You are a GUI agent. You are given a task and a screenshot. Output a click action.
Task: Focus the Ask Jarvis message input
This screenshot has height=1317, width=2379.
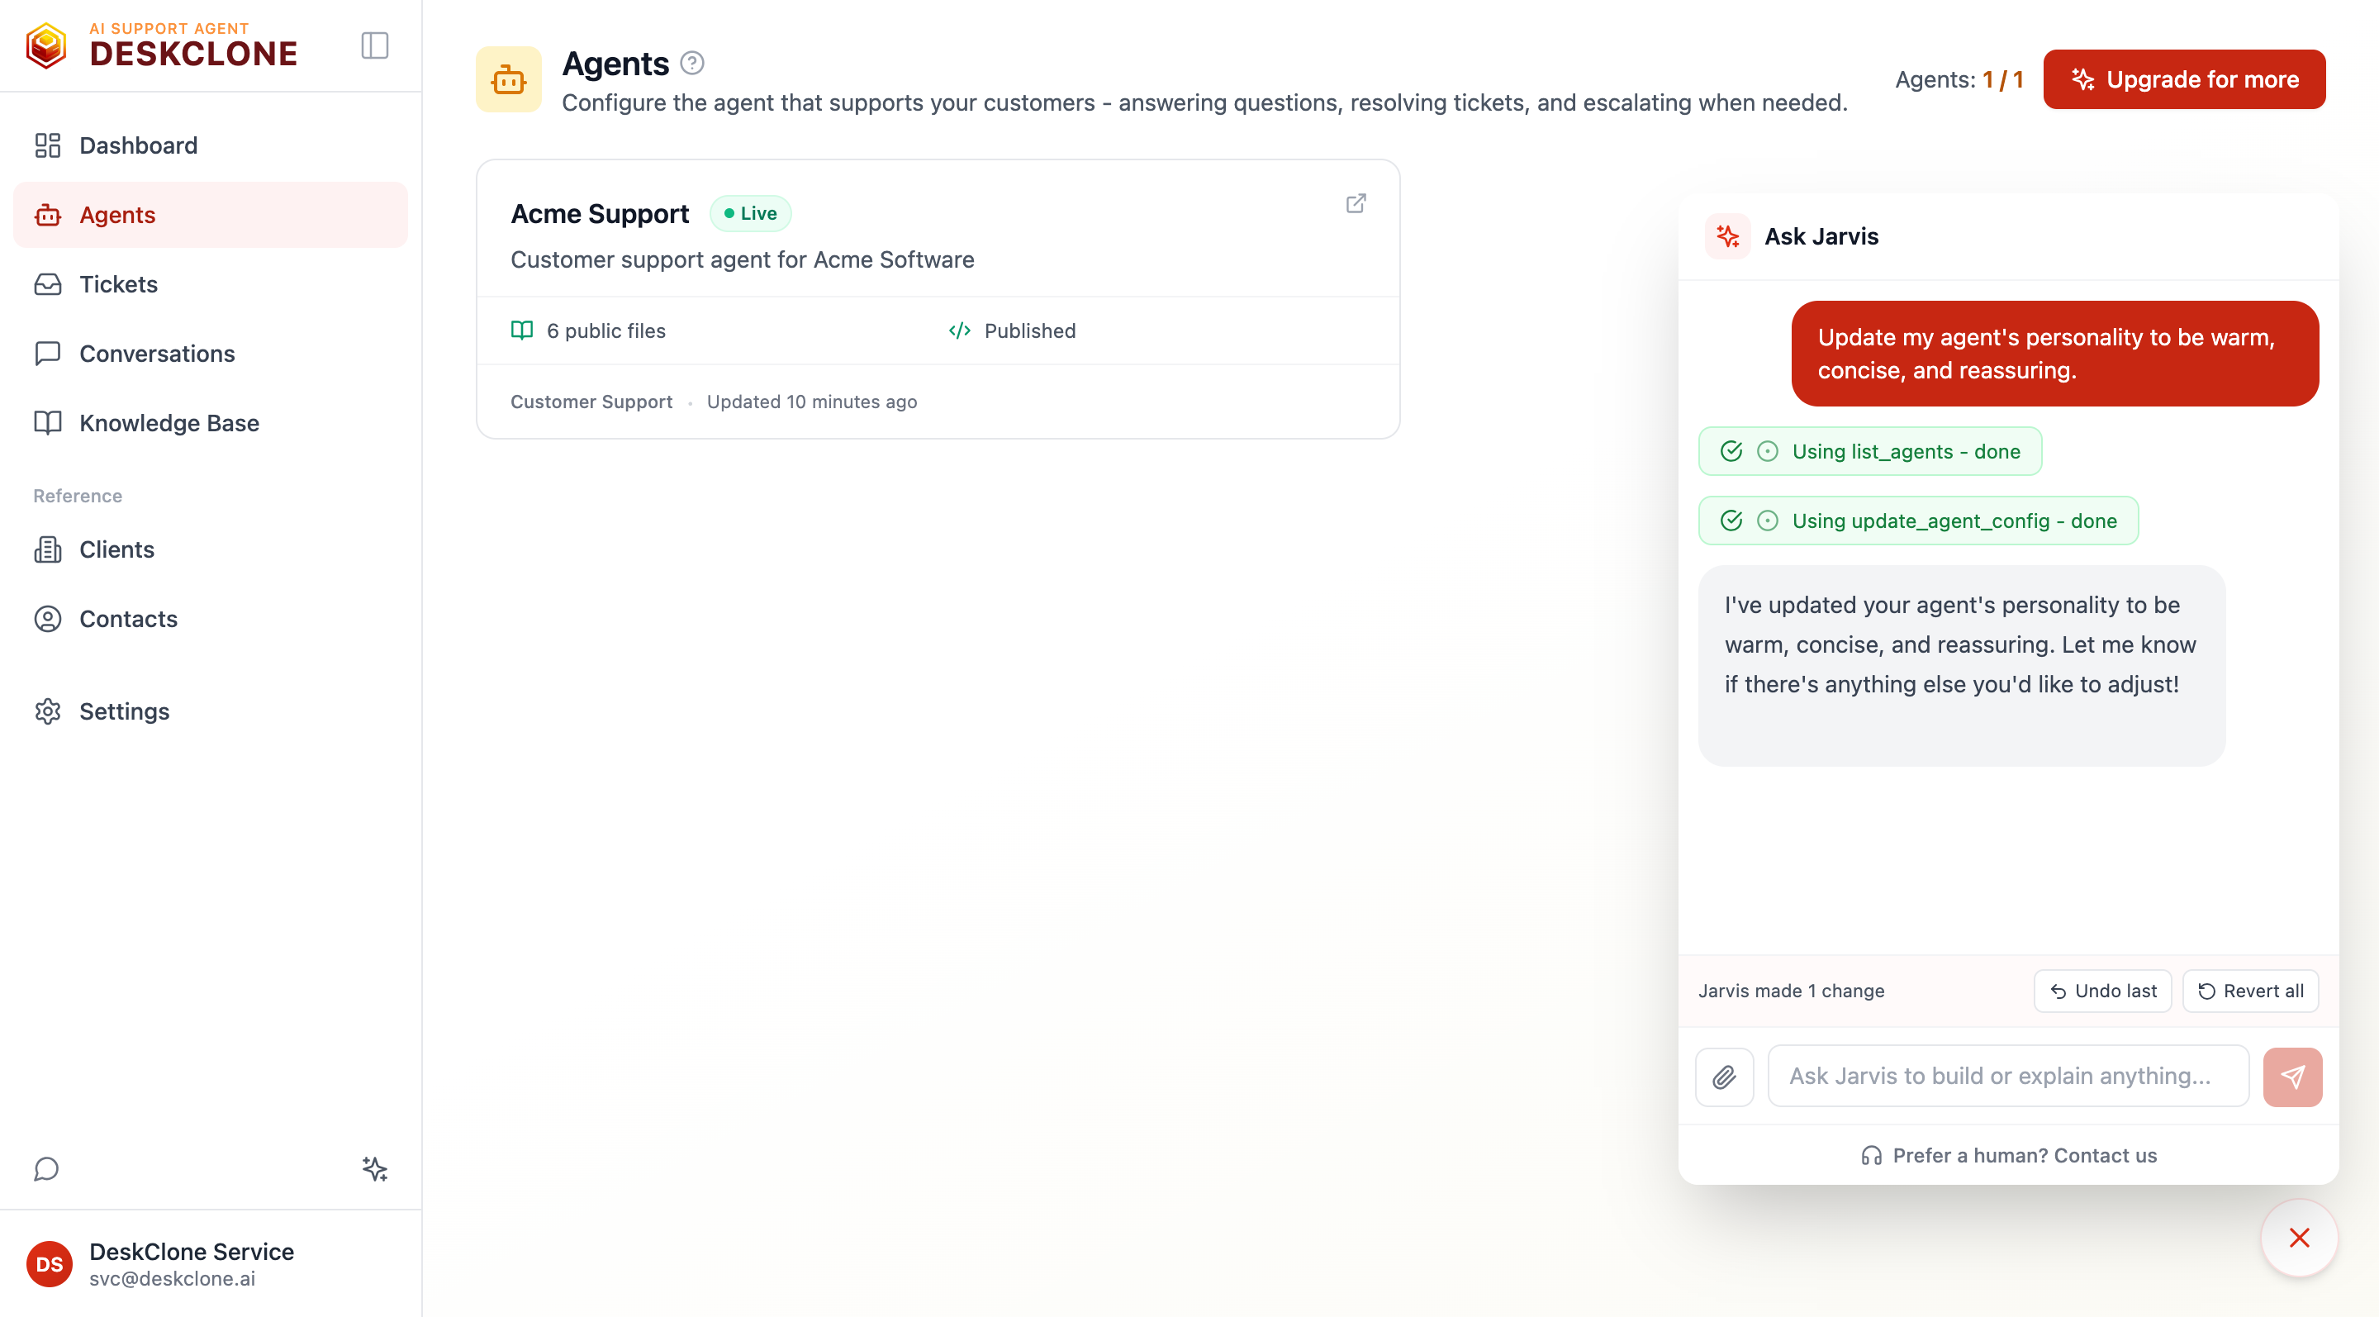point(2008,1076)
